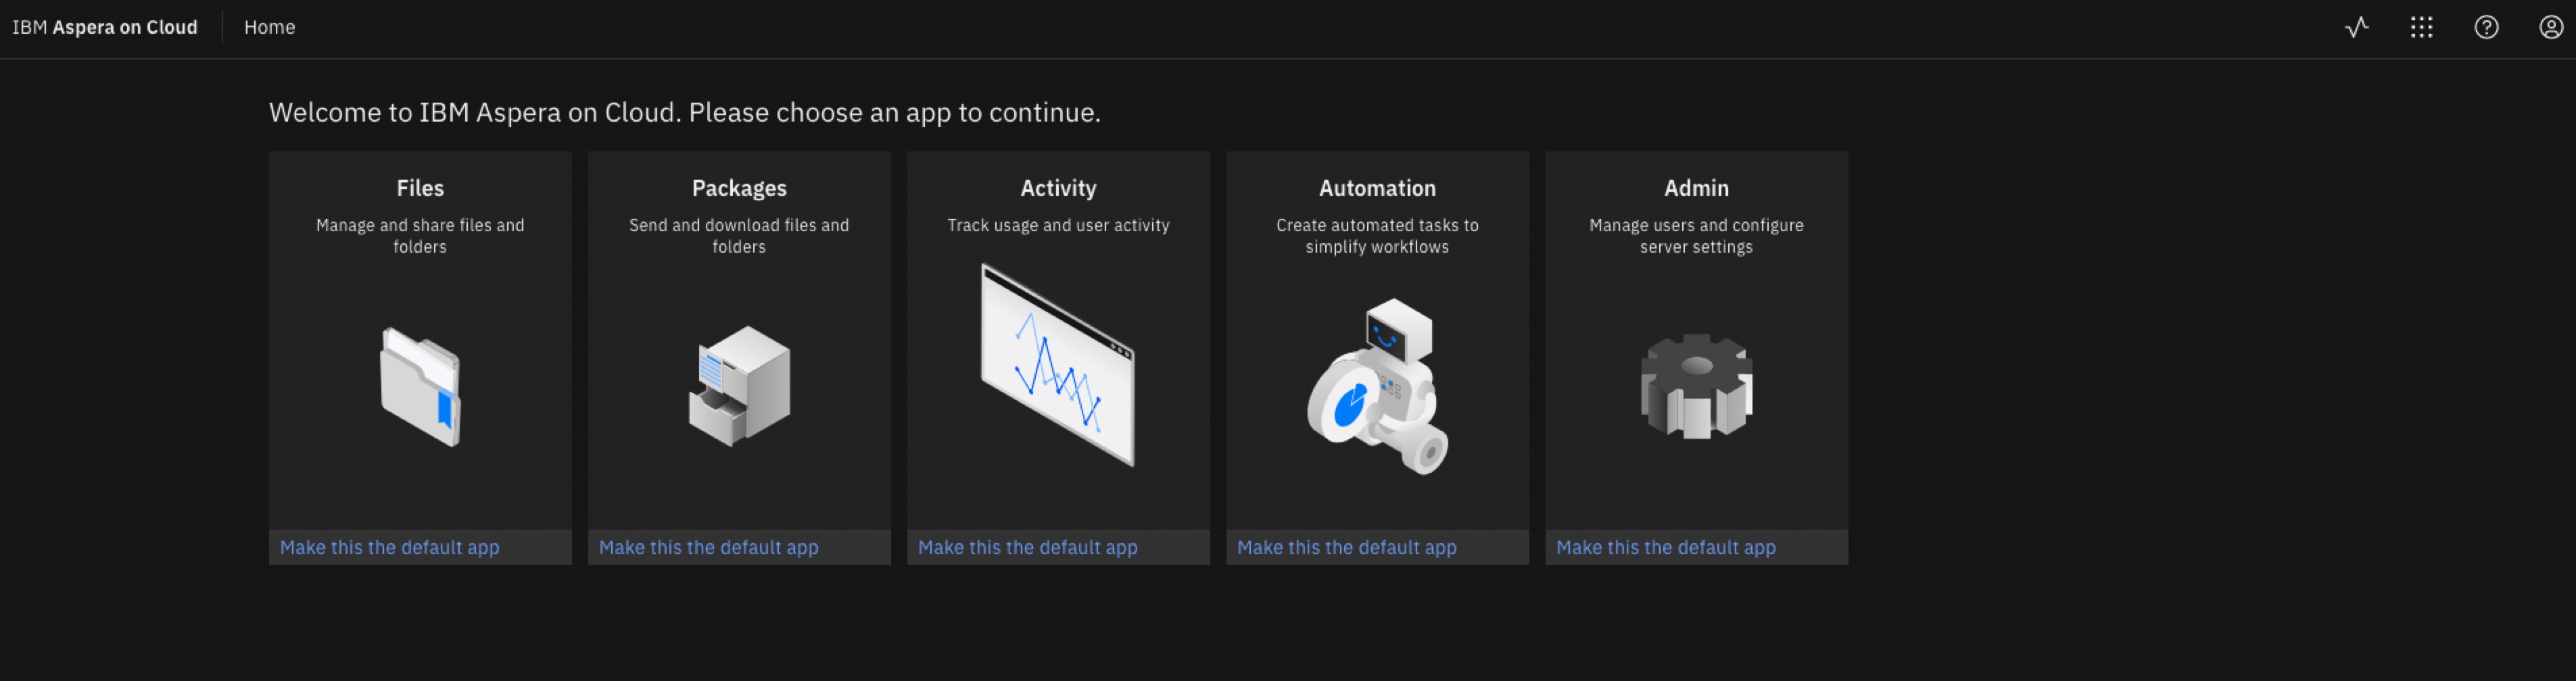The image size is (2576, 681).
Task: Make Automation the default app
Action: coord(1346,547)
